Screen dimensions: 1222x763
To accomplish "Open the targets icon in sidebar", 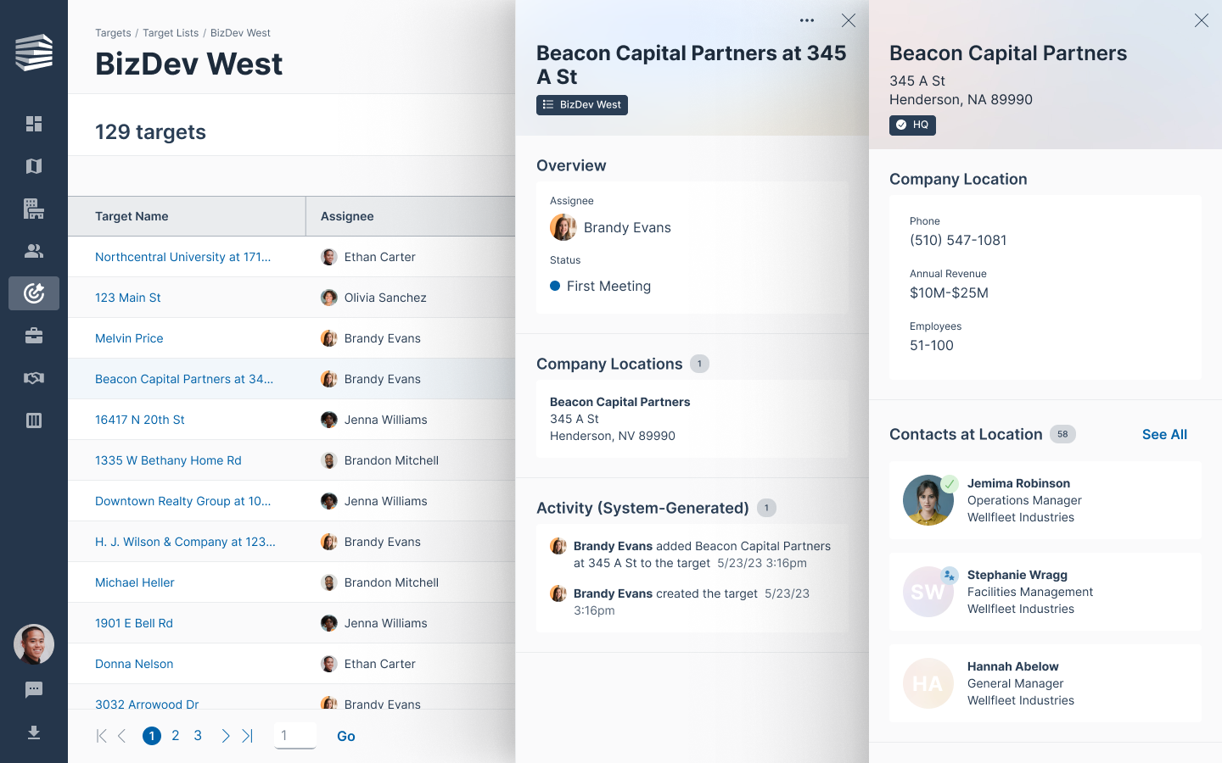I will click(34, 293).
